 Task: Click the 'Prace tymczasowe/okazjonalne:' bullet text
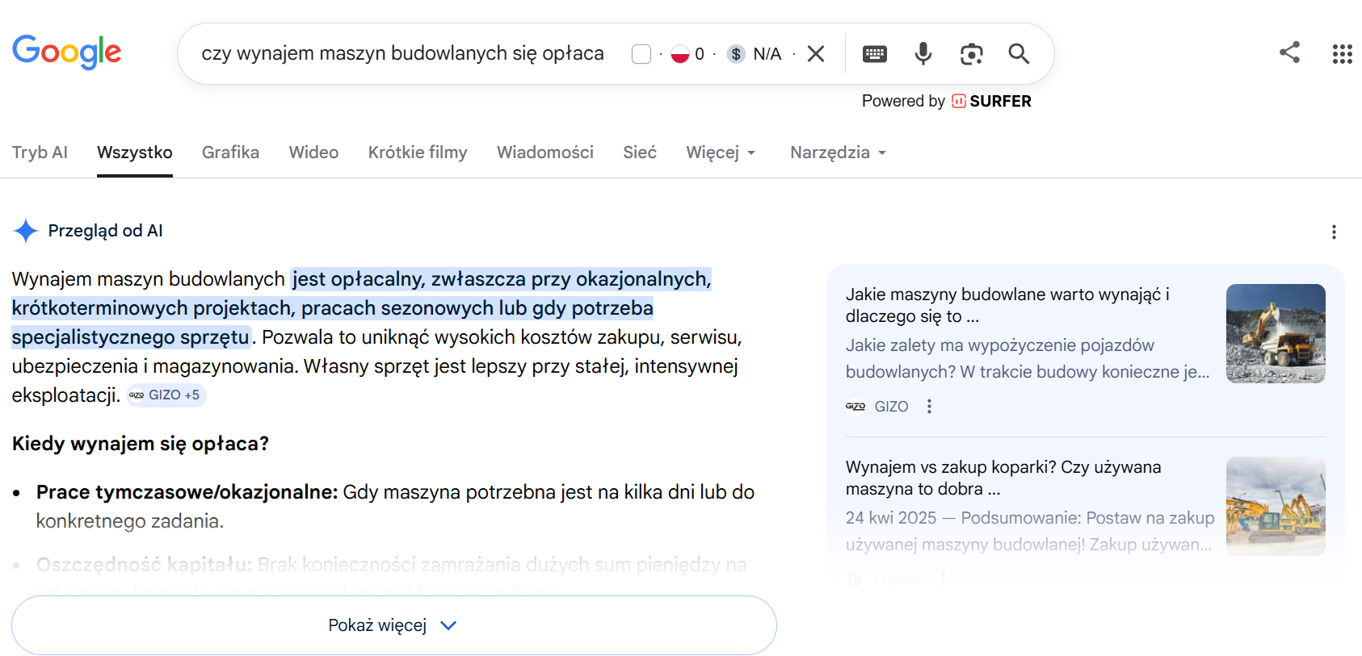[x=187, y=492]
